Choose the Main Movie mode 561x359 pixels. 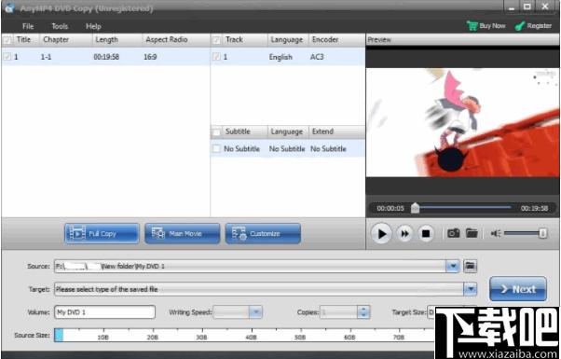click(x=183, y=234)
